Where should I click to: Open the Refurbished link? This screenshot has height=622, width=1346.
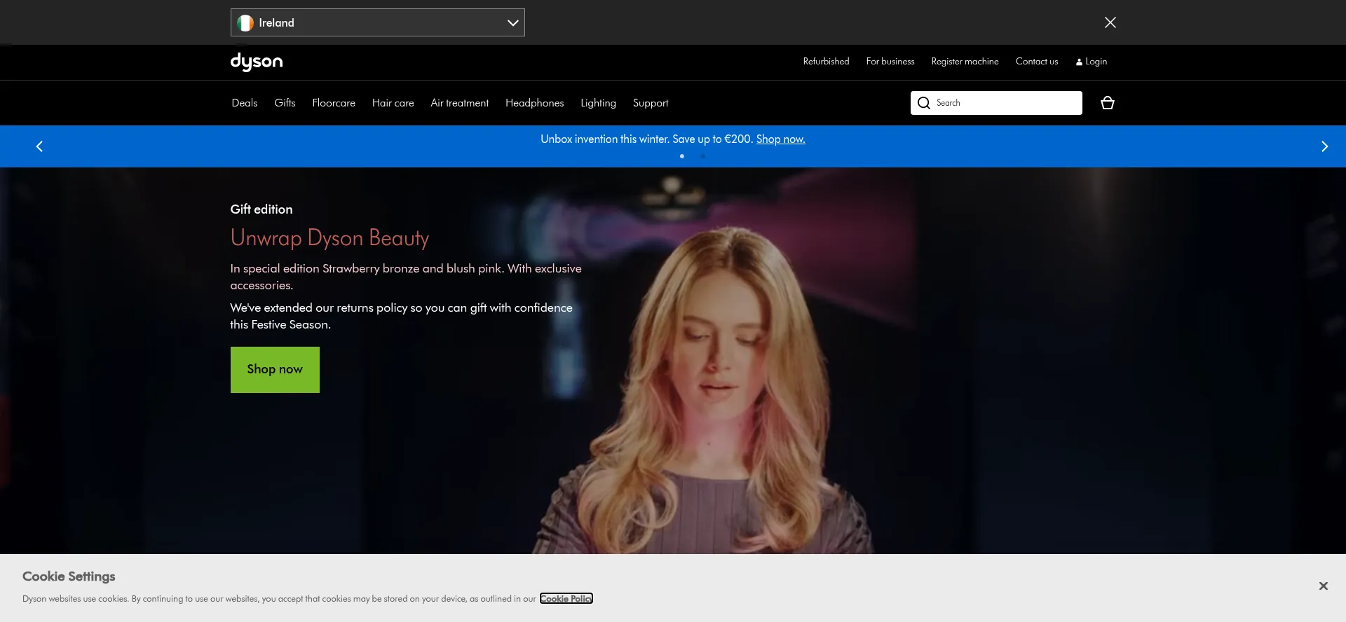point(826,62)
